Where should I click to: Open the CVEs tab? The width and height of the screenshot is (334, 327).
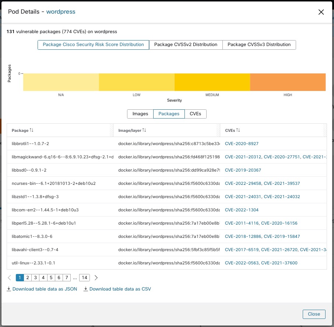coord(195,114)
